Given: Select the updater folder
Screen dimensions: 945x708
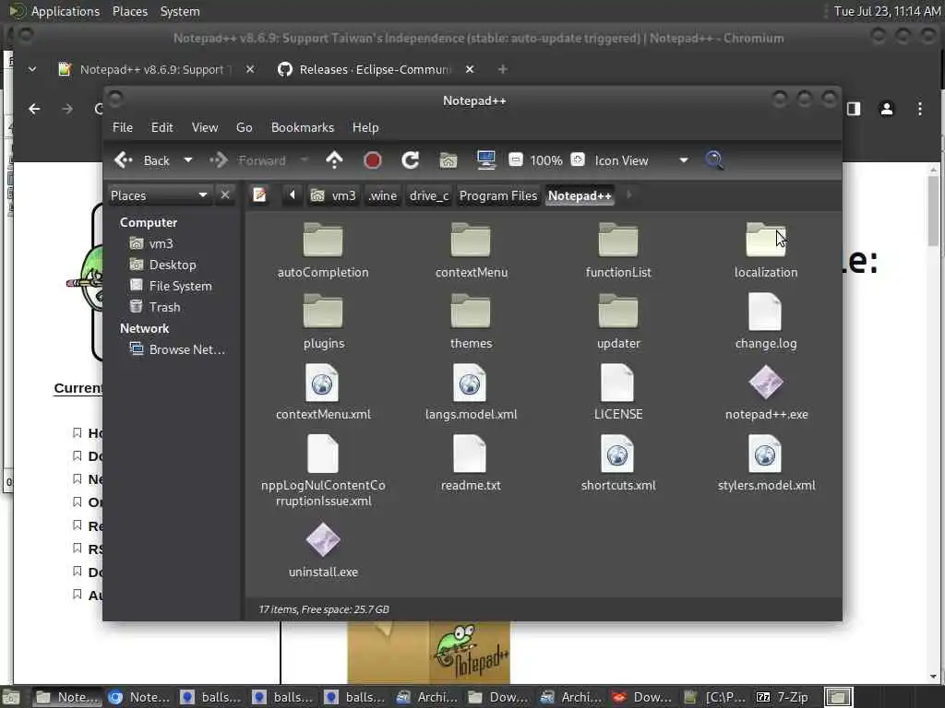Looking at the screenshot, I should coord(618,321).
